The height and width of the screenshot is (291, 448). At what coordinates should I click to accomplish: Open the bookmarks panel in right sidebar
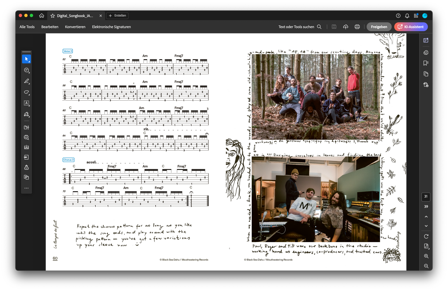coord(426,63)
